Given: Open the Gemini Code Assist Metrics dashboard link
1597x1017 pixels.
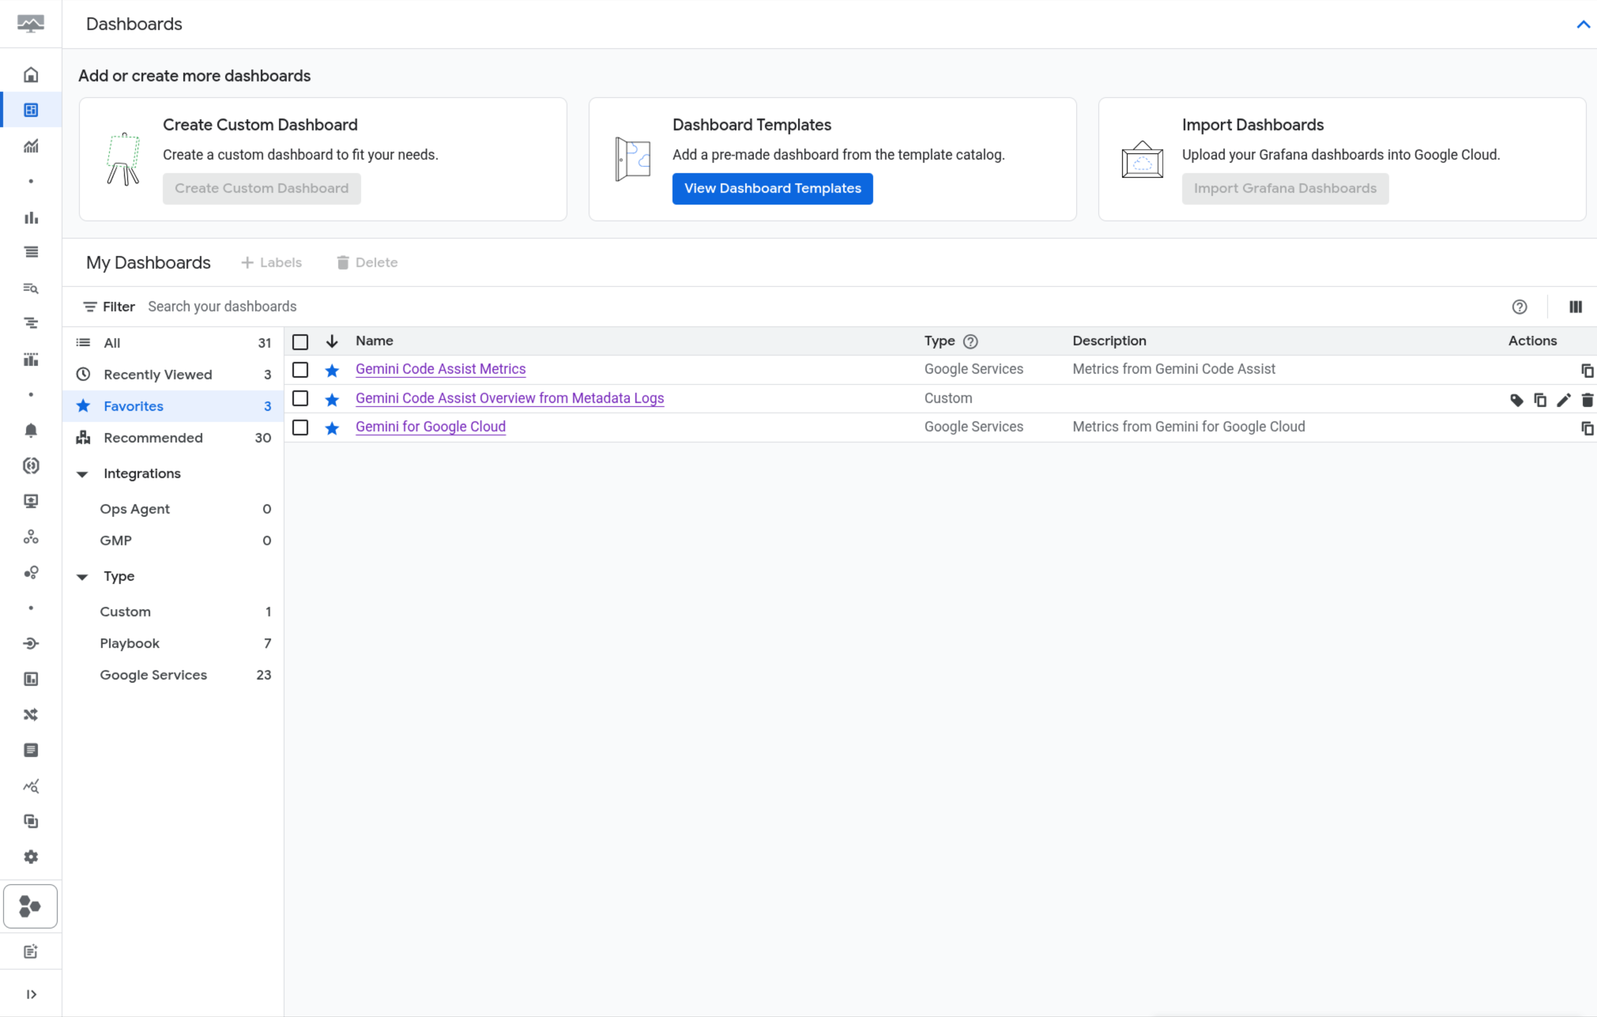Looking at the screenshot, I should pos(440,369).
